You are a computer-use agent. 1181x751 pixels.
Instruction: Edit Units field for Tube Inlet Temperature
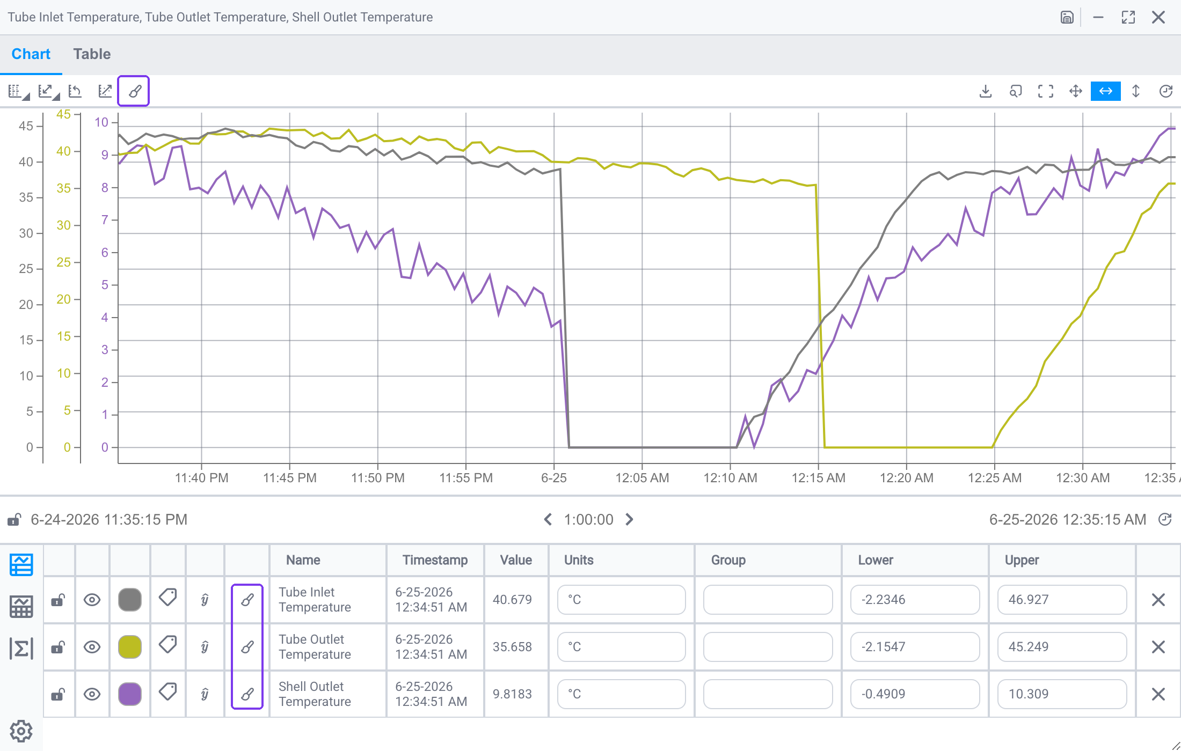point(621,600)
